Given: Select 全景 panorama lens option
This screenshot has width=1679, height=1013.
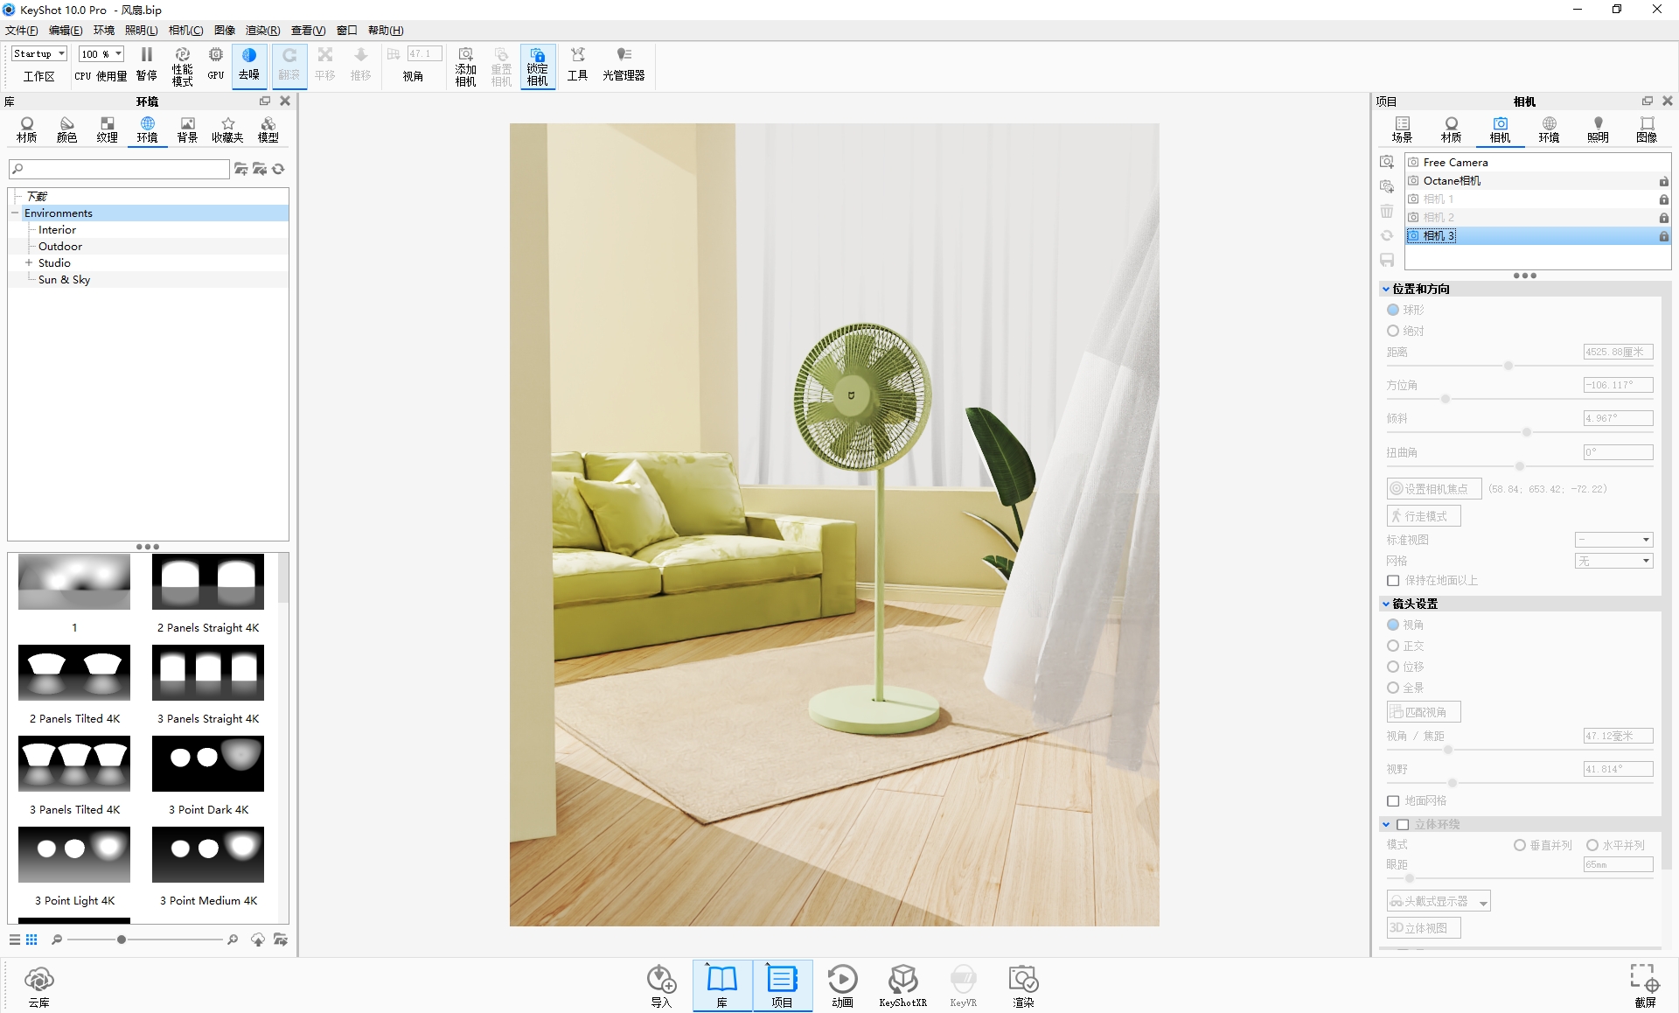Looking at the screenshot, I should 1393,688.
